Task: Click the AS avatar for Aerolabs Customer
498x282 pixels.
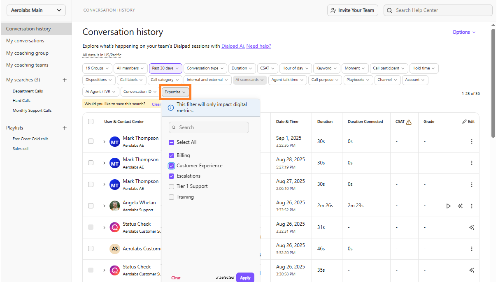Action: click(115, 249)
